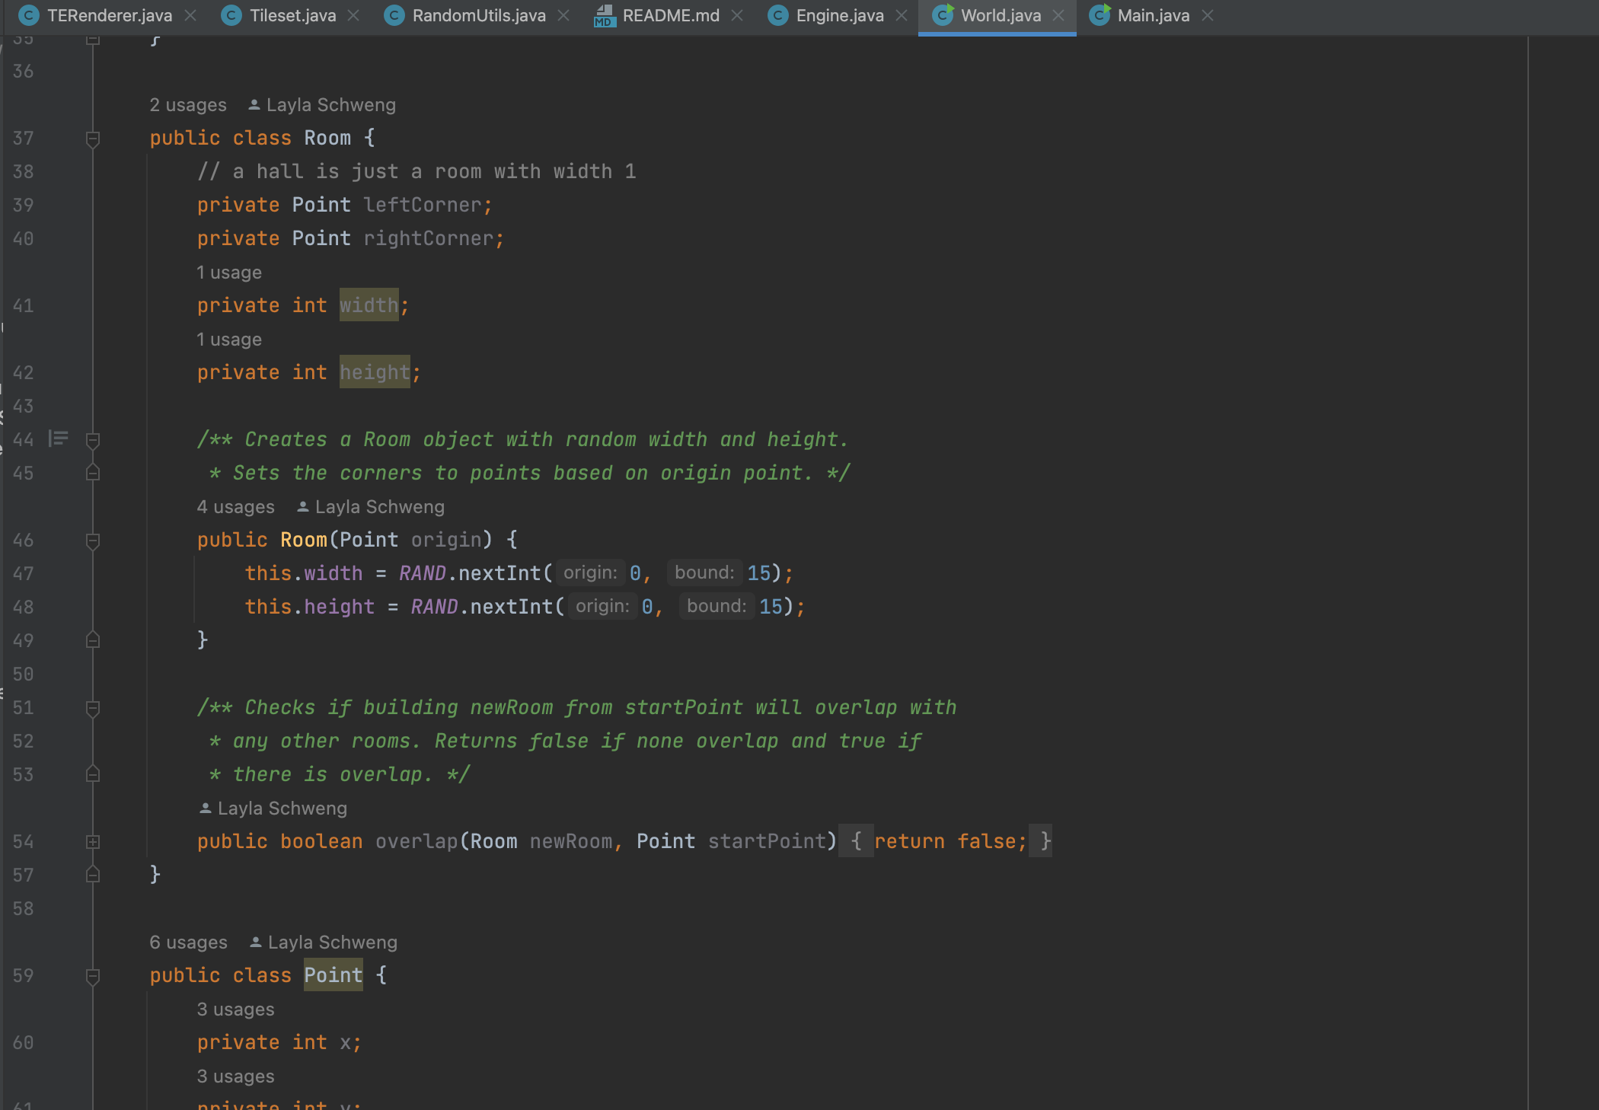This screenshot has width=1599, height=1110.
Task: Expand the folded overlap method
Action: coord(93,841)
